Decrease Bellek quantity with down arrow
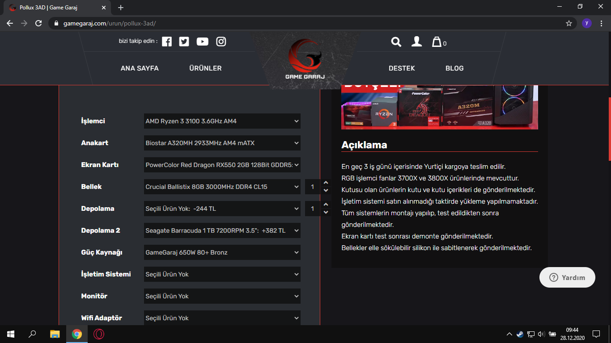 pos(325,191)
